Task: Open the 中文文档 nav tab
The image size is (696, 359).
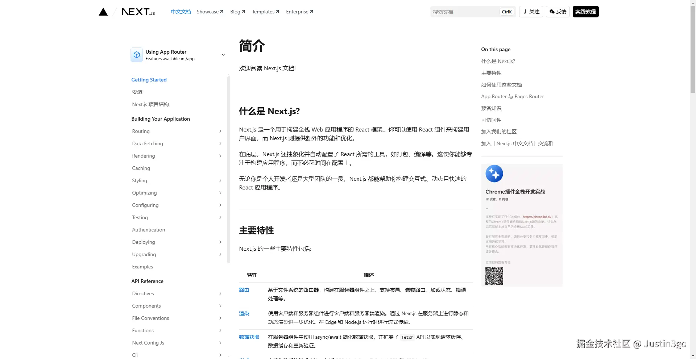Action: 181,12
